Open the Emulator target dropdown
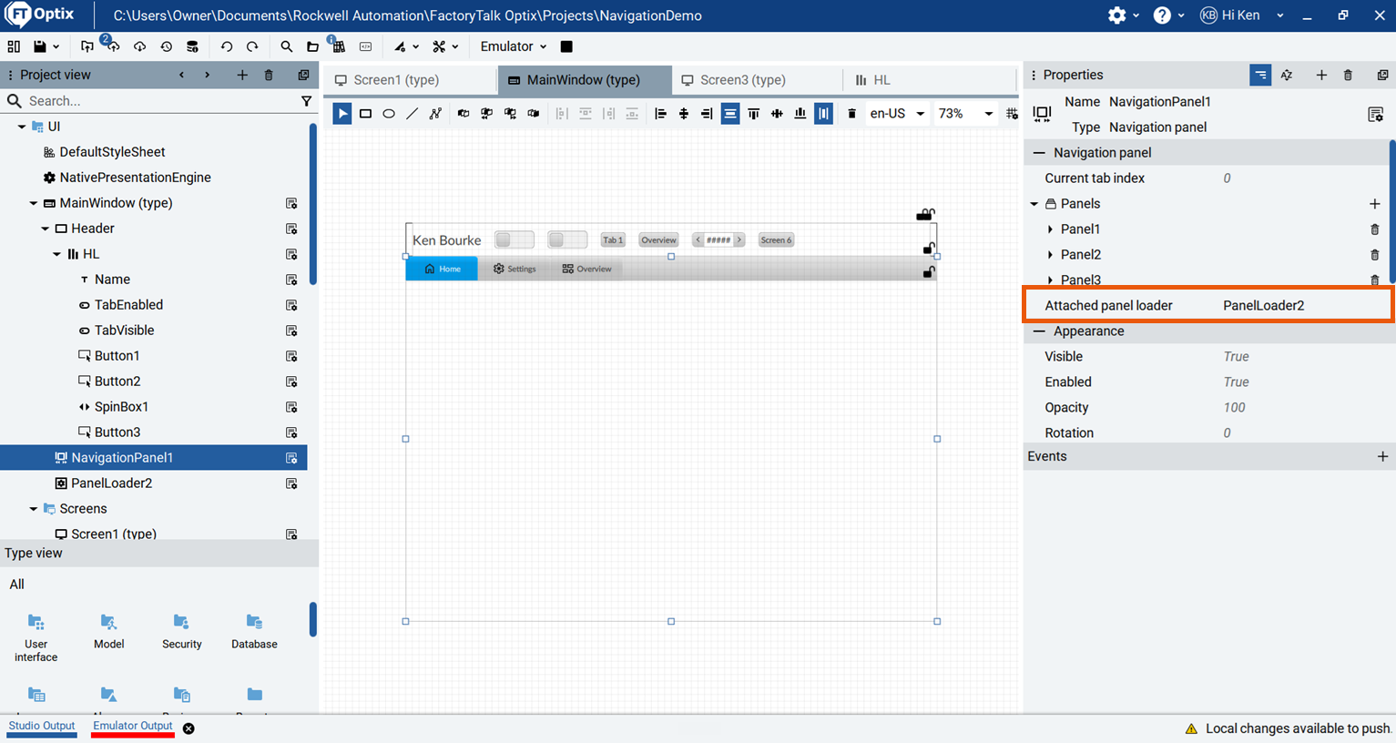The width and height of the screenshot is (1396, 743). click(x=514, y=46)
